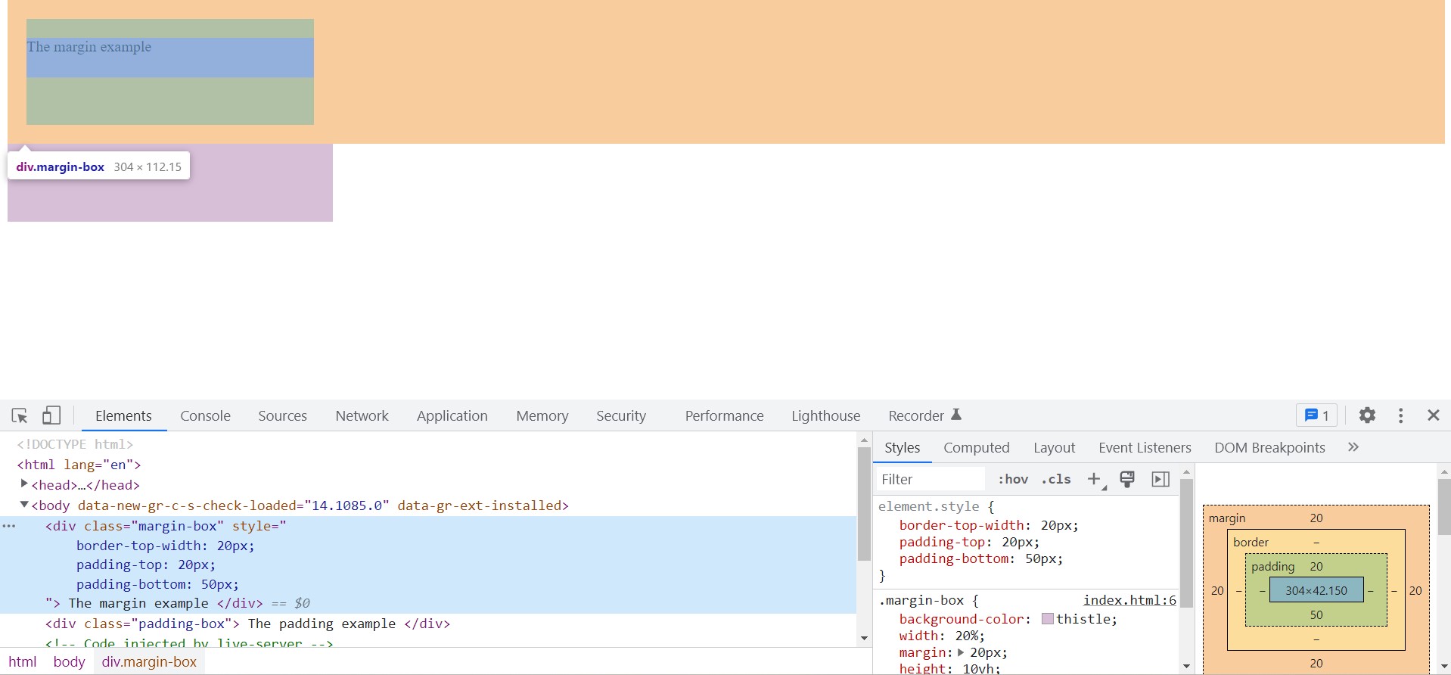Open the index.html:6 source link
Screen dimensions: 1451x675
point(1129,600)
